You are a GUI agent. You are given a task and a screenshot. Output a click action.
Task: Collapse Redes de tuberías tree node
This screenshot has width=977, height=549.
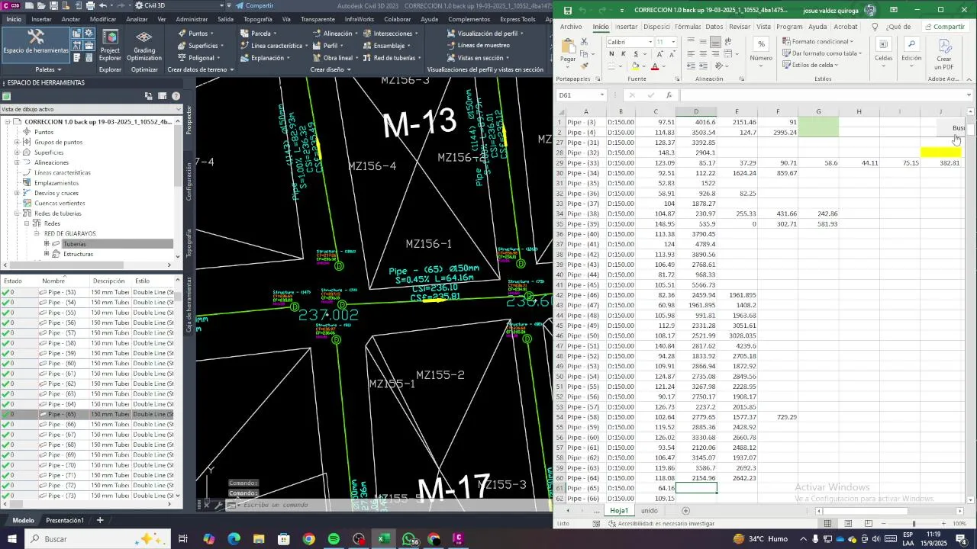click(17, 213)
